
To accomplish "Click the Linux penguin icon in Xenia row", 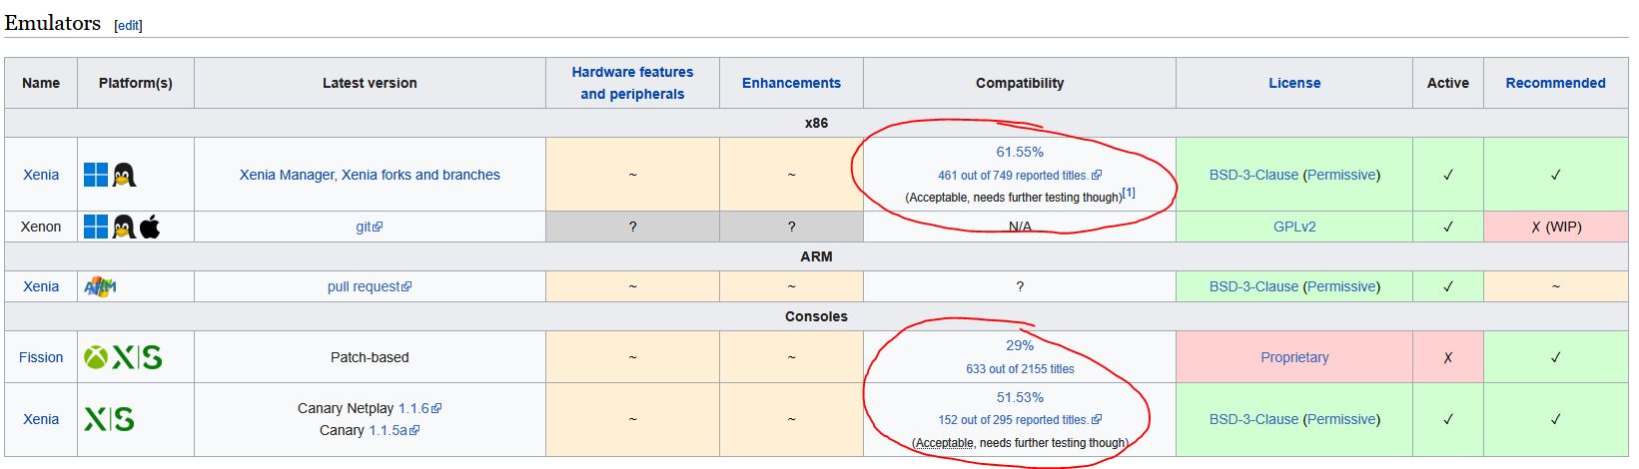I will pyautogui.click(x=124, y=175).
